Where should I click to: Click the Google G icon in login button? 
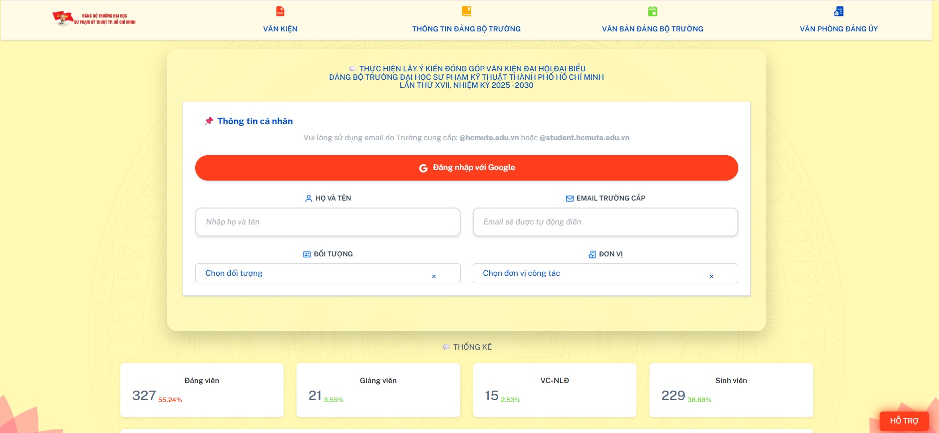[x=423, y=168]
